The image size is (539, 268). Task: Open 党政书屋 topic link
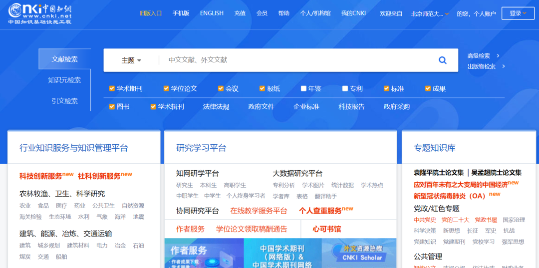(486, 220)
